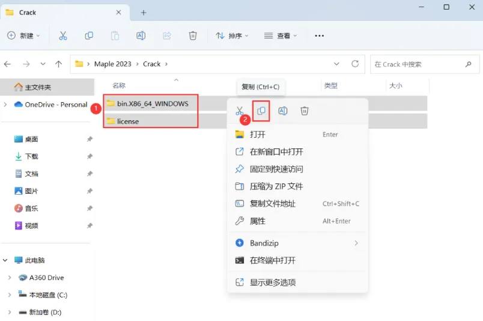The width and height of the screenshot is (483, 321).
Task: Expand the address bar history dropdown
Action: coord(336,64)
